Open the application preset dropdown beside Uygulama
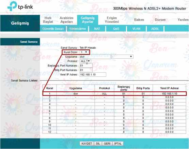This screenshot has height=149, width=189. [122, 57]
